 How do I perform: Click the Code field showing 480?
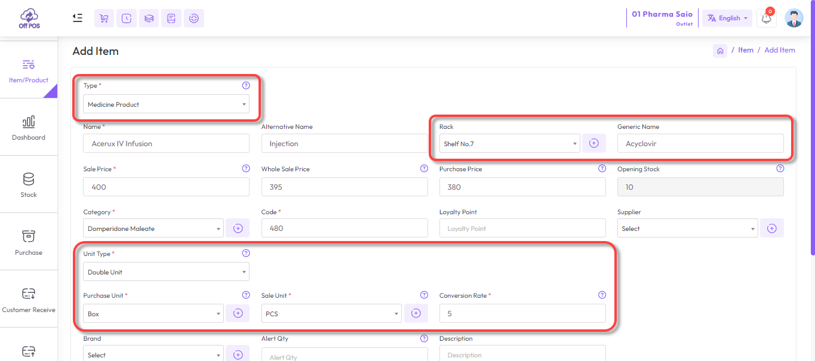(x=345, y=228)
